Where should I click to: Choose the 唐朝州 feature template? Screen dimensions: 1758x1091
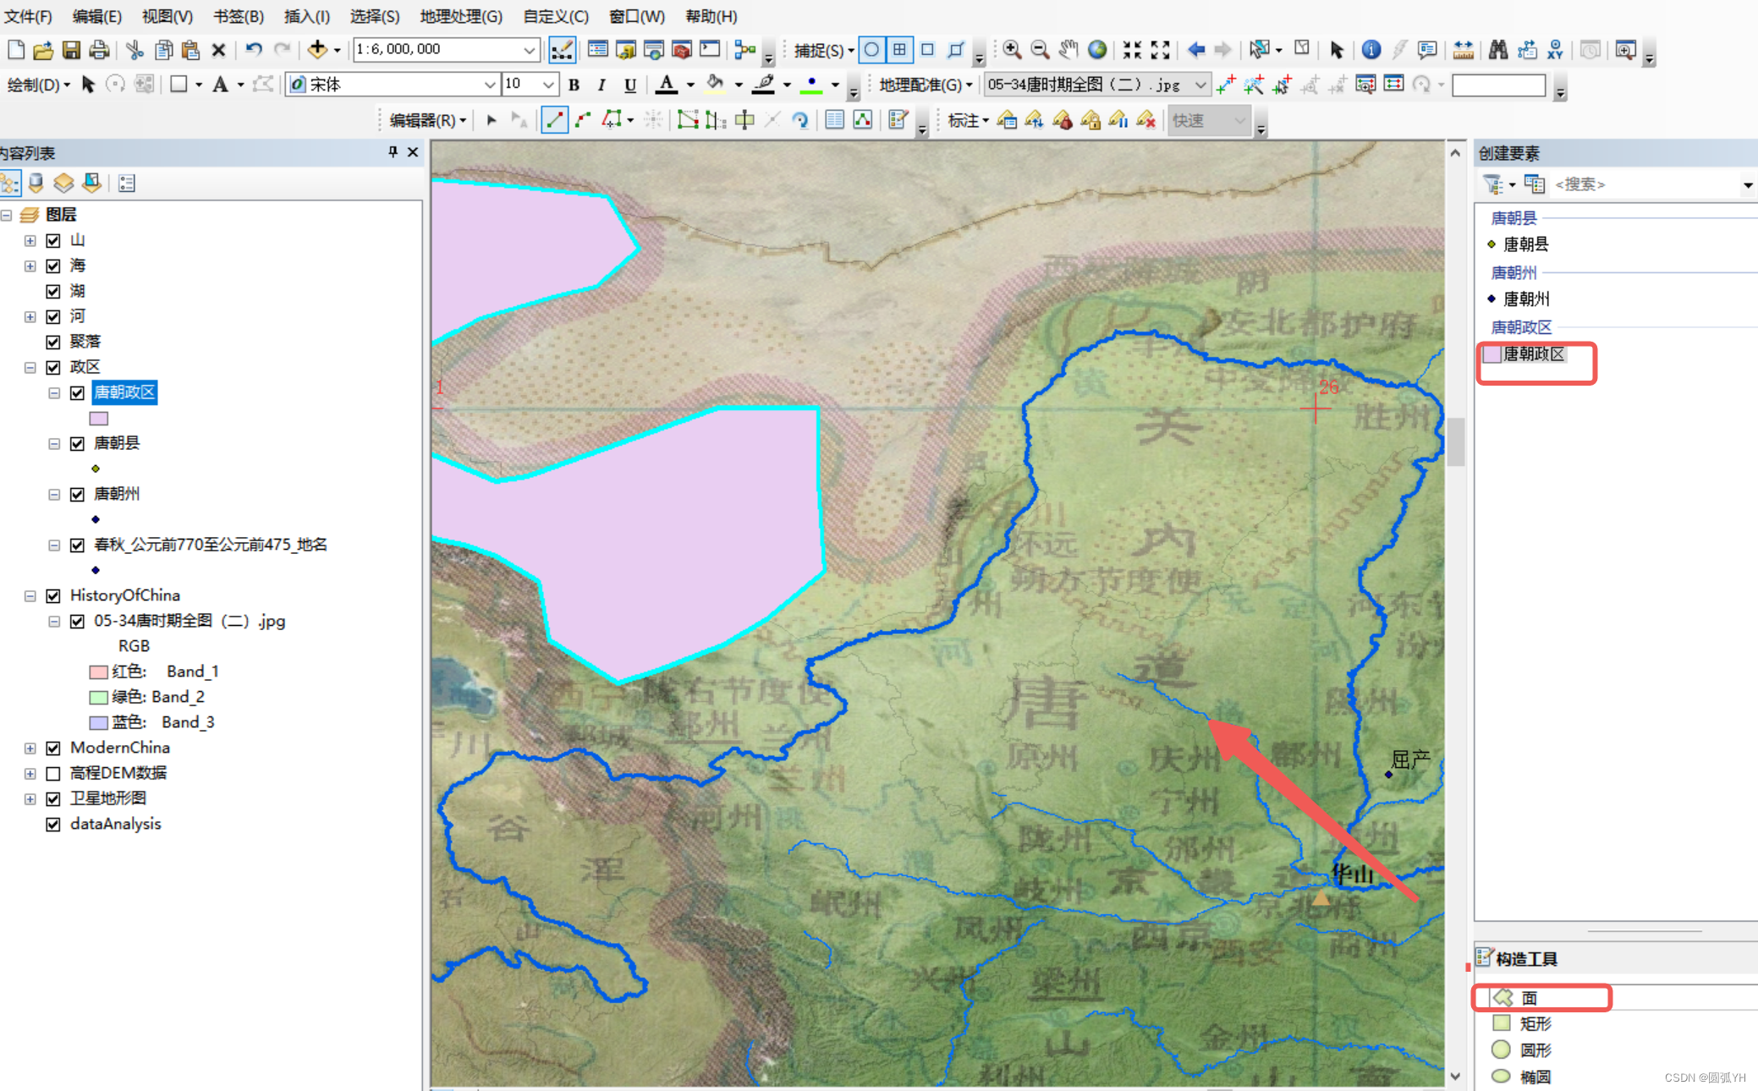coord(1526,299)
